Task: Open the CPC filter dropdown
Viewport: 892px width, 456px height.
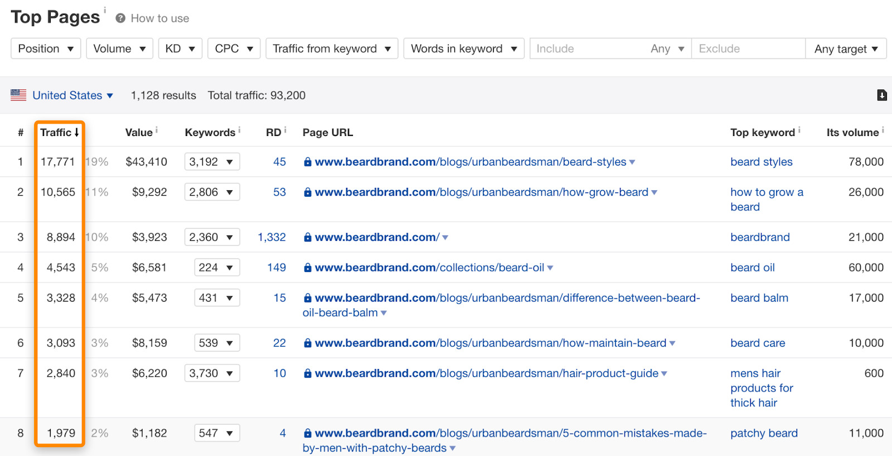Action: click(234, 48)
